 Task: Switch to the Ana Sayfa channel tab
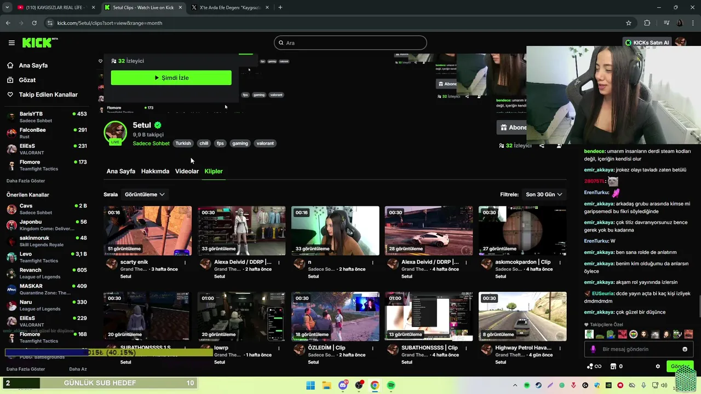[x=120, y=171]
